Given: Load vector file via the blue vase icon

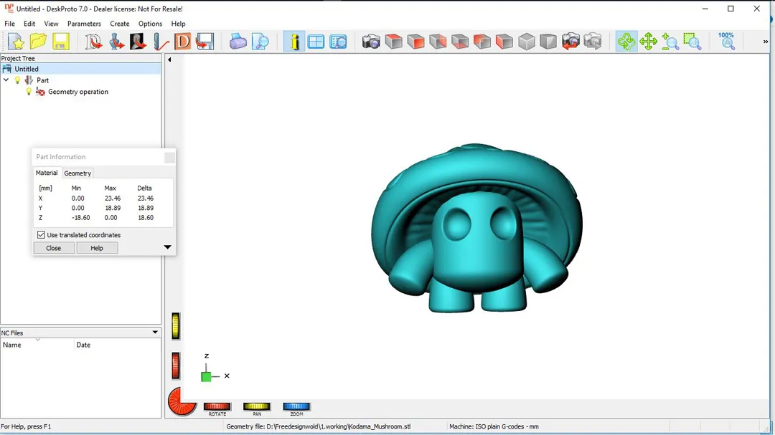Looking at the screenshot, I should click(116, 42).
